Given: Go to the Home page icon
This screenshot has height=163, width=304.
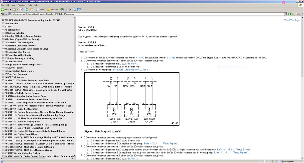Looking at the screenshot, I should tap(31, 10).
